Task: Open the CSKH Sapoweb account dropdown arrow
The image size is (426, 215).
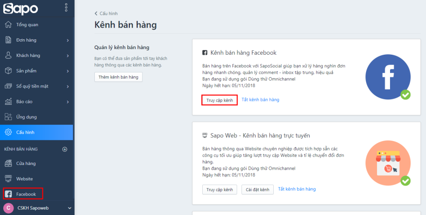Action: tap(70, 208)
